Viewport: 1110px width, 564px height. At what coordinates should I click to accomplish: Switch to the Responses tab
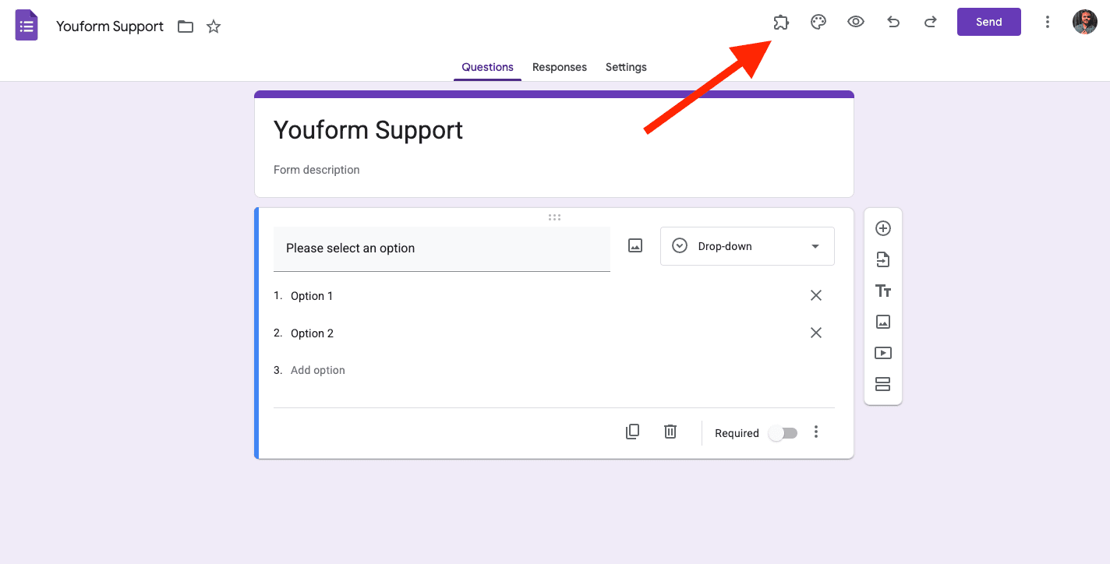[559, 67]
